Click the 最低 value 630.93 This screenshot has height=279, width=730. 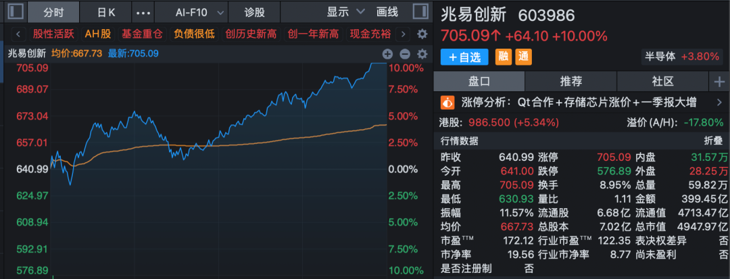tap(516, 199)
